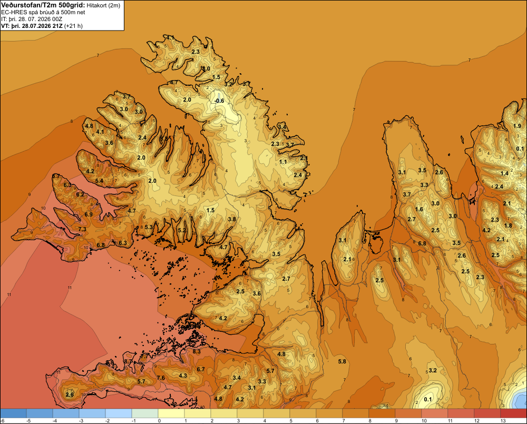Click the 5.4 temperature label

click(x=99, y=181)
